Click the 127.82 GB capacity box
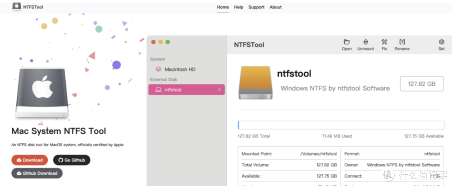This screenshot has height=186, width=452. (421, 84)
